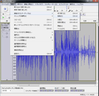Image resolution: width=99 pixels, height=96 pixels.
Task: Click the output volume speaker icon
Action: click(x=3, y=14)
